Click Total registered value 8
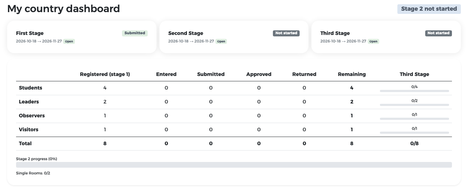 pos(105,143)
